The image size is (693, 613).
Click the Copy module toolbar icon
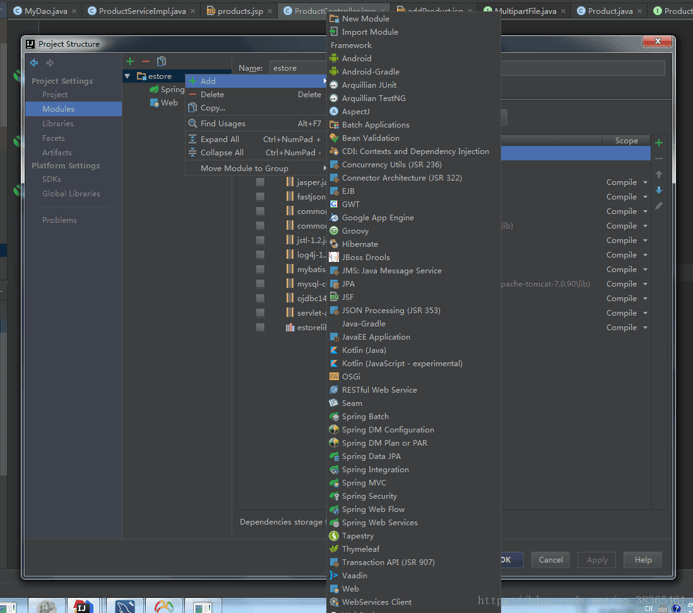pos(162,61)
